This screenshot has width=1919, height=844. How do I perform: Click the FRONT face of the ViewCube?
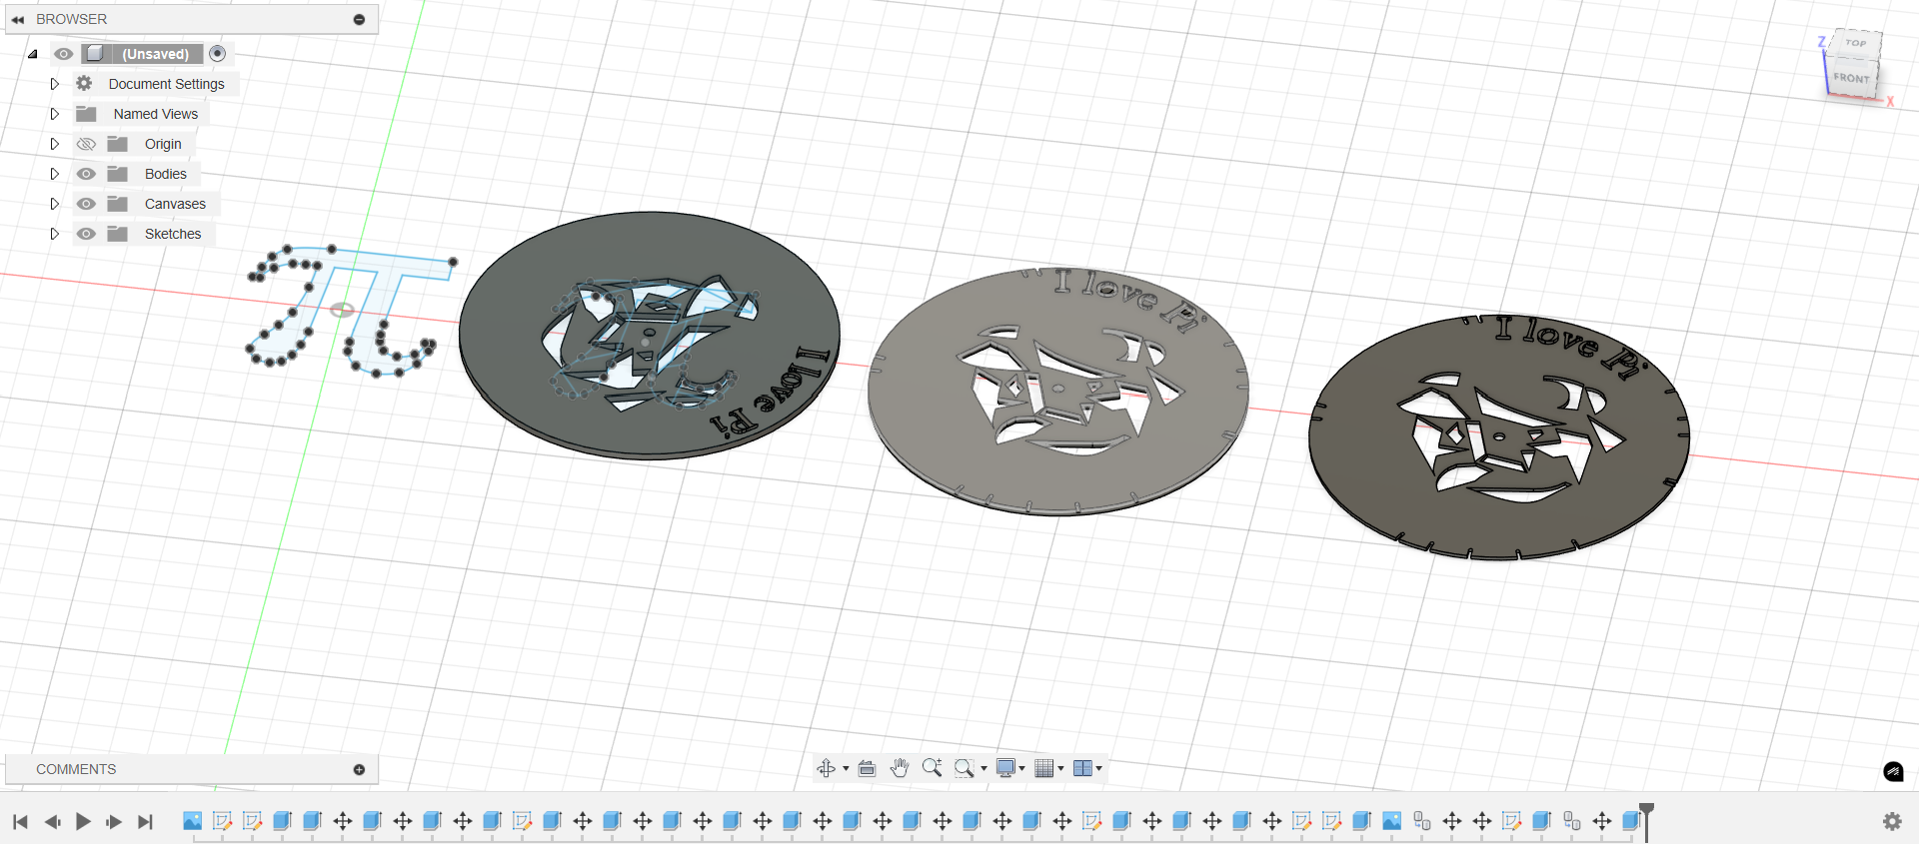(1851, 78)
